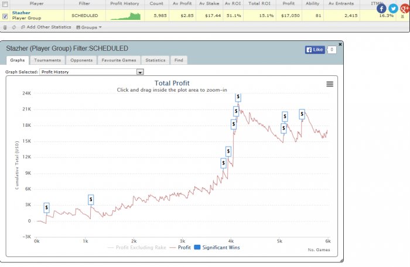
Task: Sort by the Av ROI column header
Action: pyautogui.click(x=233, y=4)
